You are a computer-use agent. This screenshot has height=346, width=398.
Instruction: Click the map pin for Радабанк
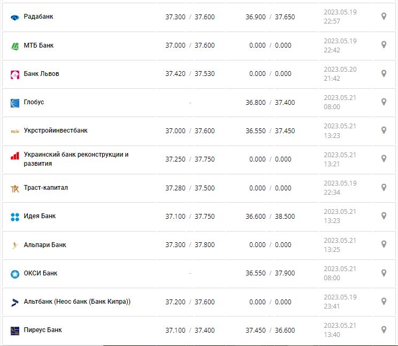(x=384, y=17)
